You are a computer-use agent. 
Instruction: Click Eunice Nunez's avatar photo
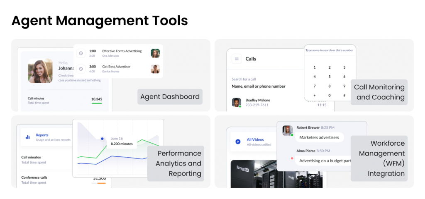[x=155, y=69]
